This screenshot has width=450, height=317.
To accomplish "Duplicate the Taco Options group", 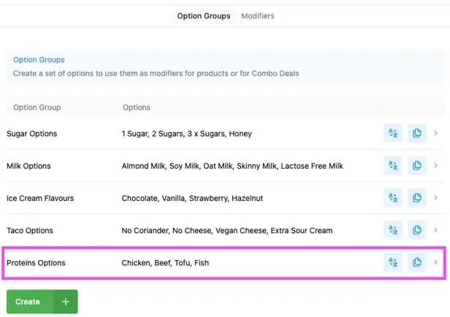I will pos(416,230).
